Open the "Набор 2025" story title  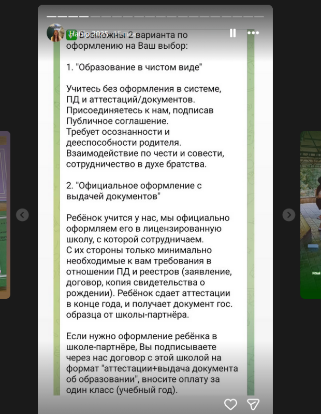(89, 34)
